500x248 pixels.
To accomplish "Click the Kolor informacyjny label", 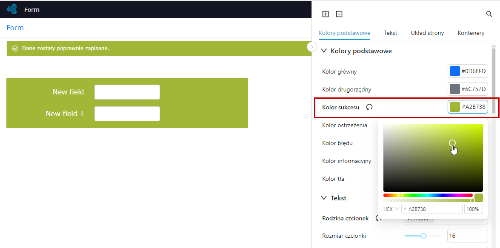I will [347, 161].
